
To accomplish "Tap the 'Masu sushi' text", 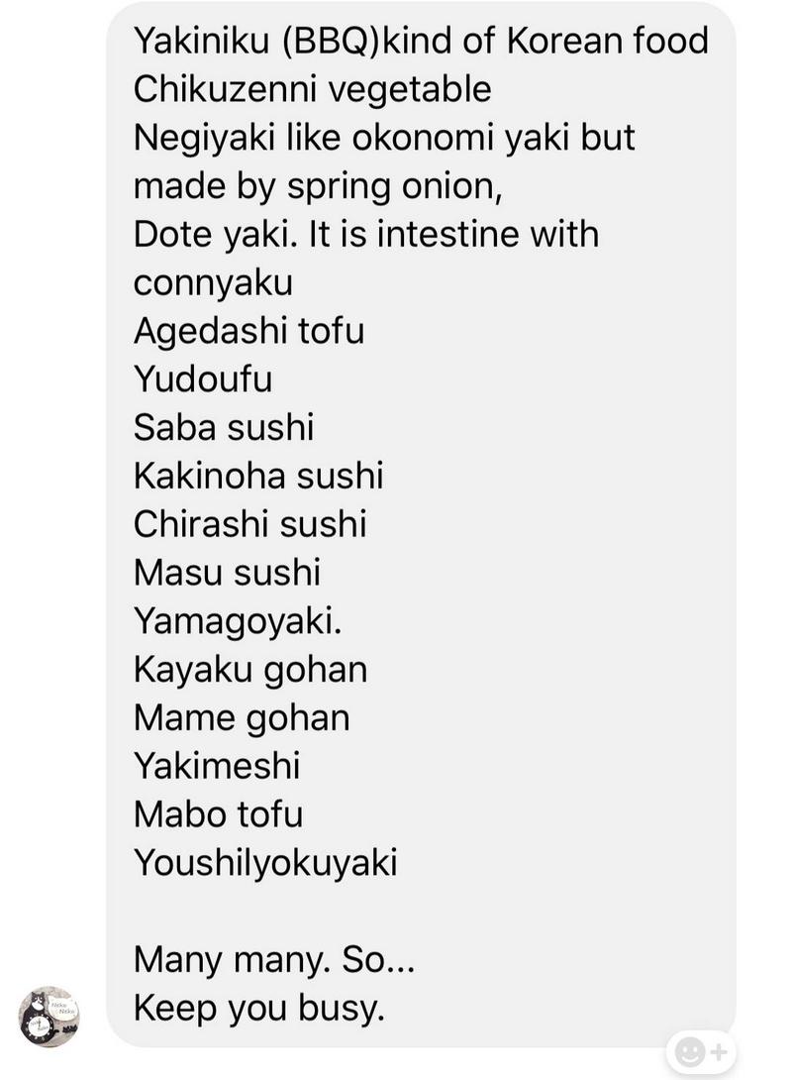I will pyautogui.click(x=227, y=573).
